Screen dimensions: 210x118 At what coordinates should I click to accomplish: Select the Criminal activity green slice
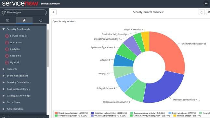coord(139,42)
